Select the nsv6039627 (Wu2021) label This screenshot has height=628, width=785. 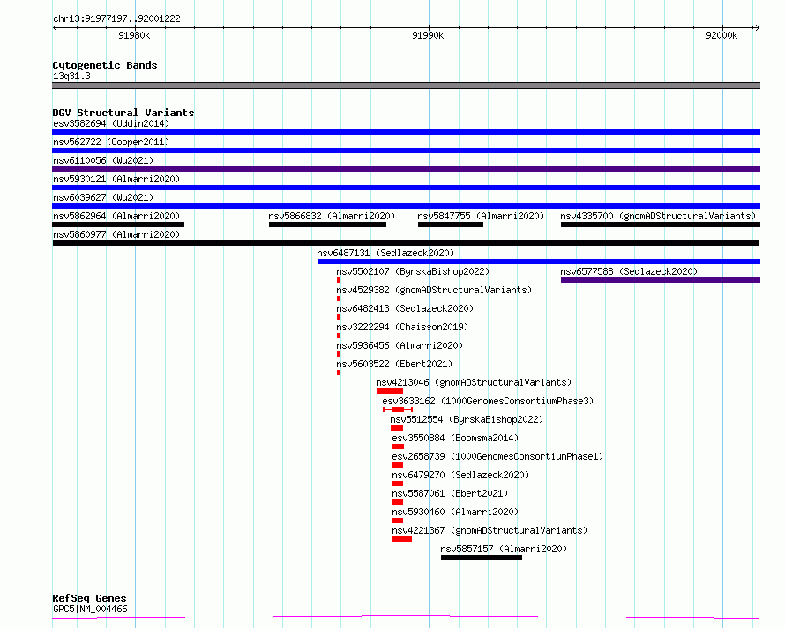(103, 197)
